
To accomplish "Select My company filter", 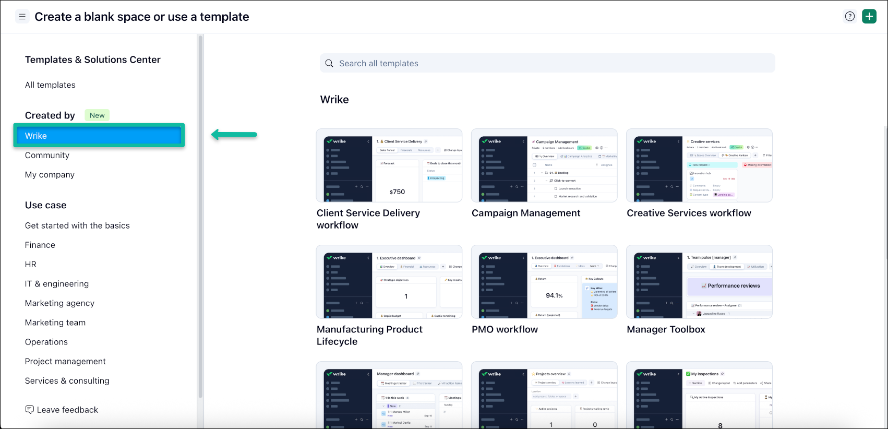I will [50, 175].
